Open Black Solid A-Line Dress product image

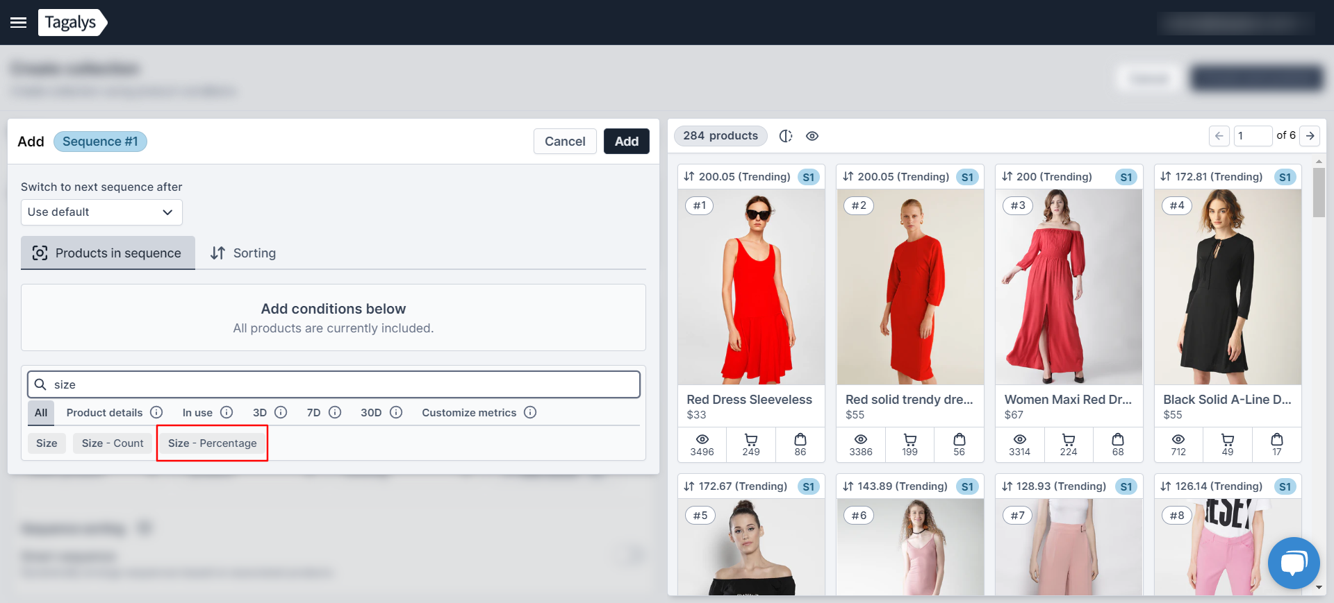1228,287
